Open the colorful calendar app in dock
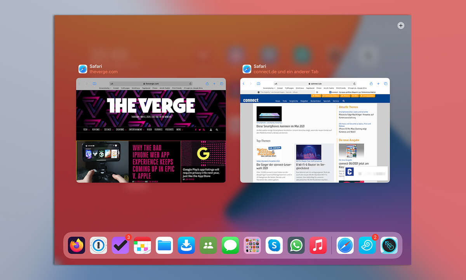This screenshot has width=466, height=280. click(x=142, y=245)
